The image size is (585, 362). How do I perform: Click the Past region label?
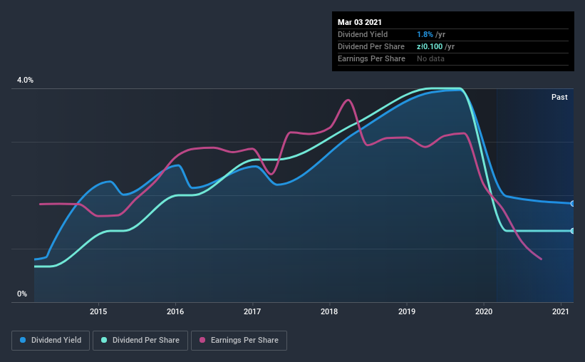coord(559,97)
